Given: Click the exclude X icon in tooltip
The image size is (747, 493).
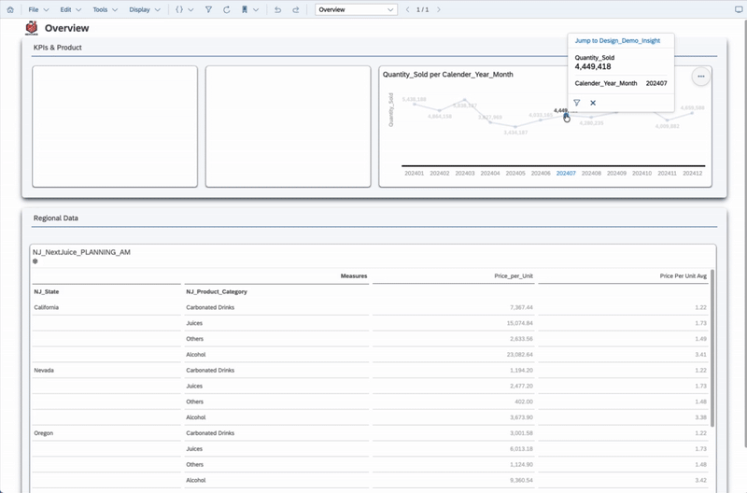Looking at the screenshot, I should (593, 103).
